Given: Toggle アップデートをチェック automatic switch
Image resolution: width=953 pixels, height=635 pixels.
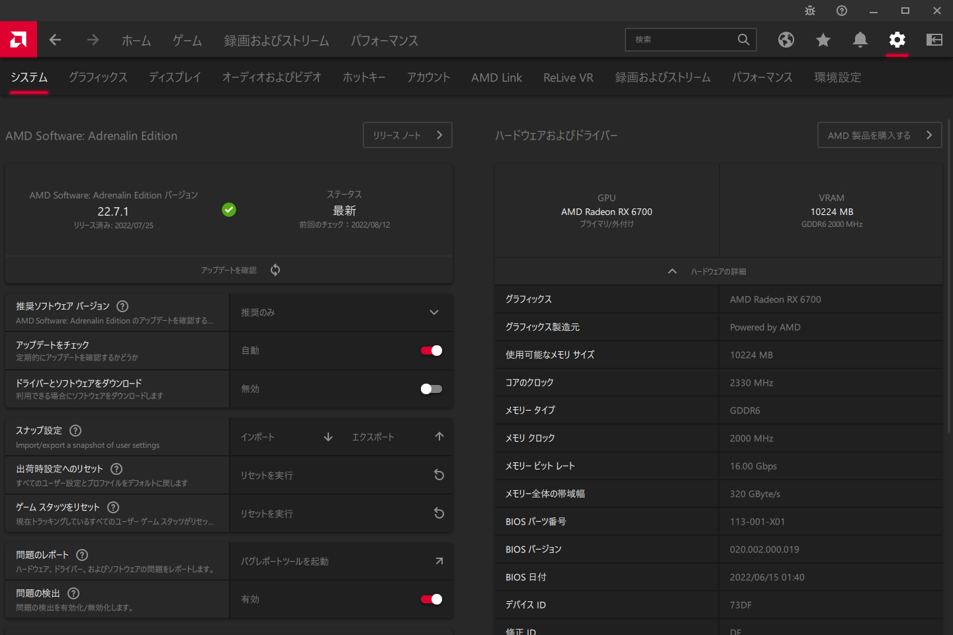Looking at the screenshot, I should tap(431, 351).
